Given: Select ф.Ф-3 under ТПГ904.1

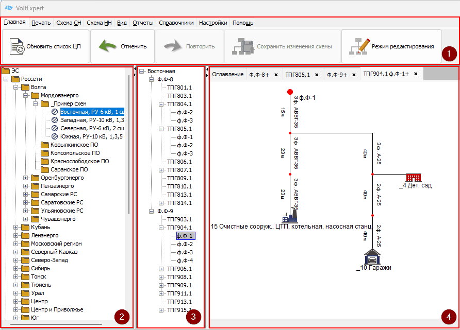Looking at the screenshot, I should coord(185,252).
